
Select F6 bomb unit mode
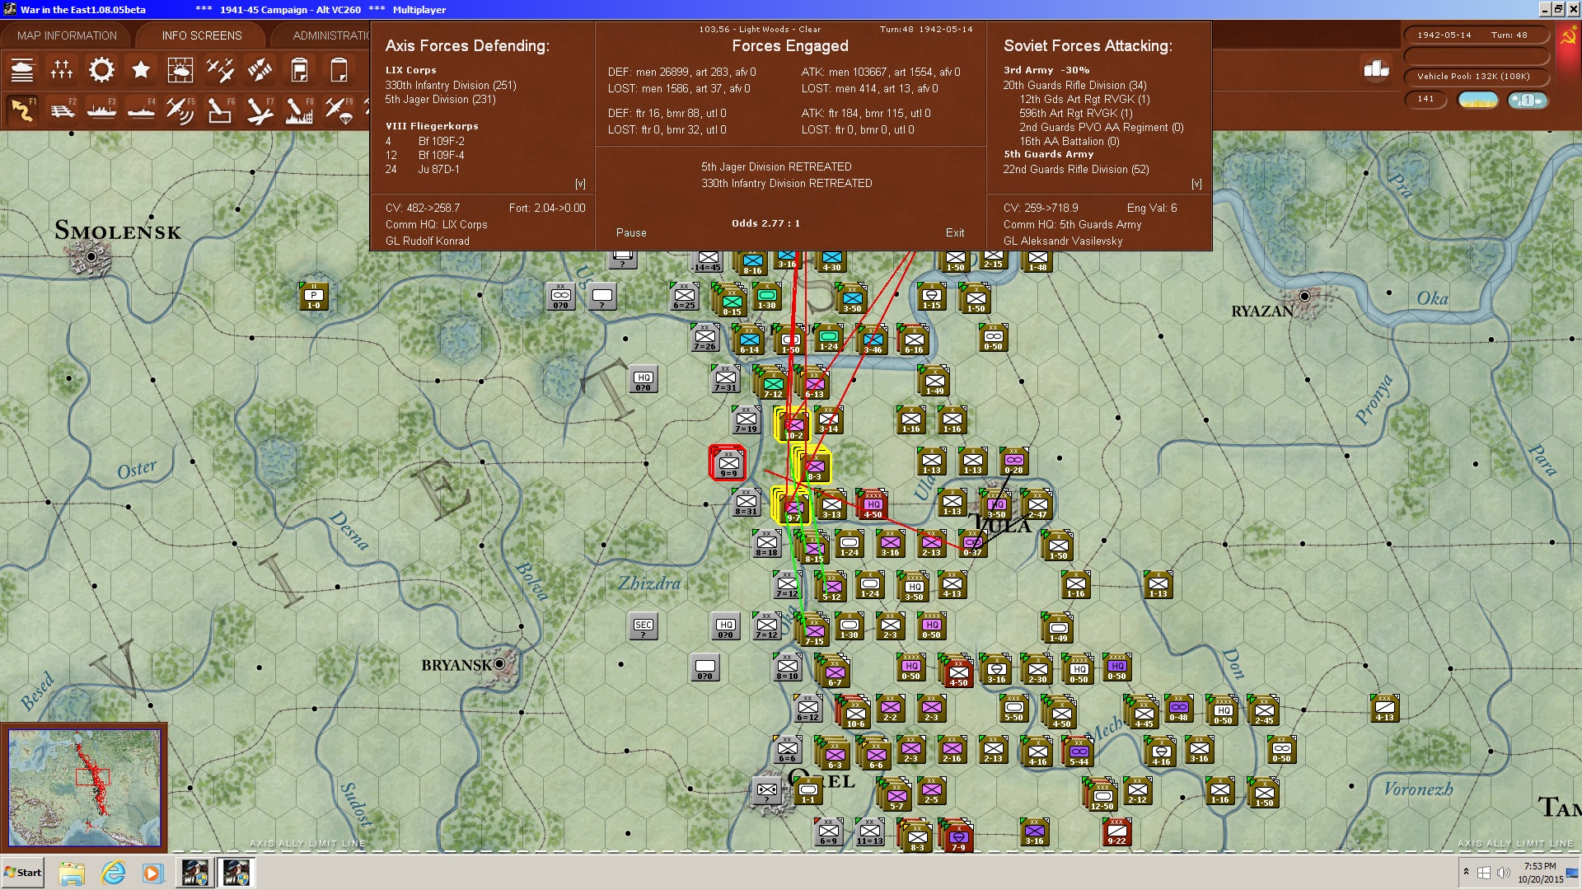(220, 110)
